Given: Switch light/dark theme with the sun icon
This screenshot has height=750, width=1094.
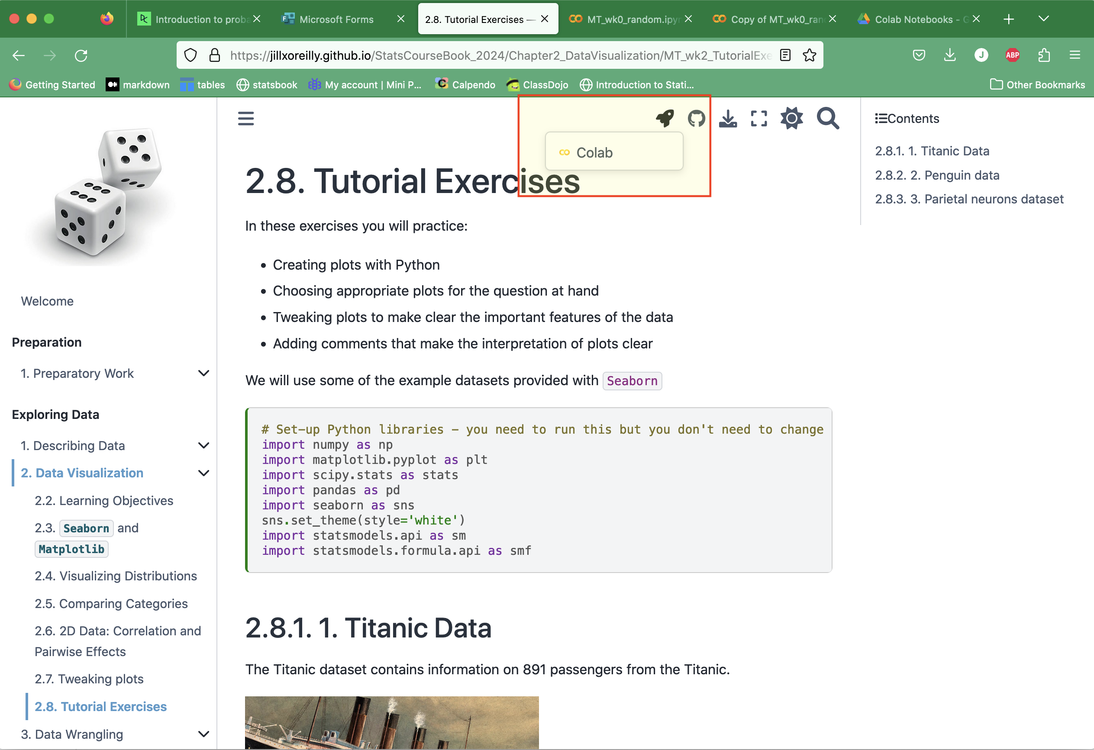Looking at the screenshot, I should 792,118.
